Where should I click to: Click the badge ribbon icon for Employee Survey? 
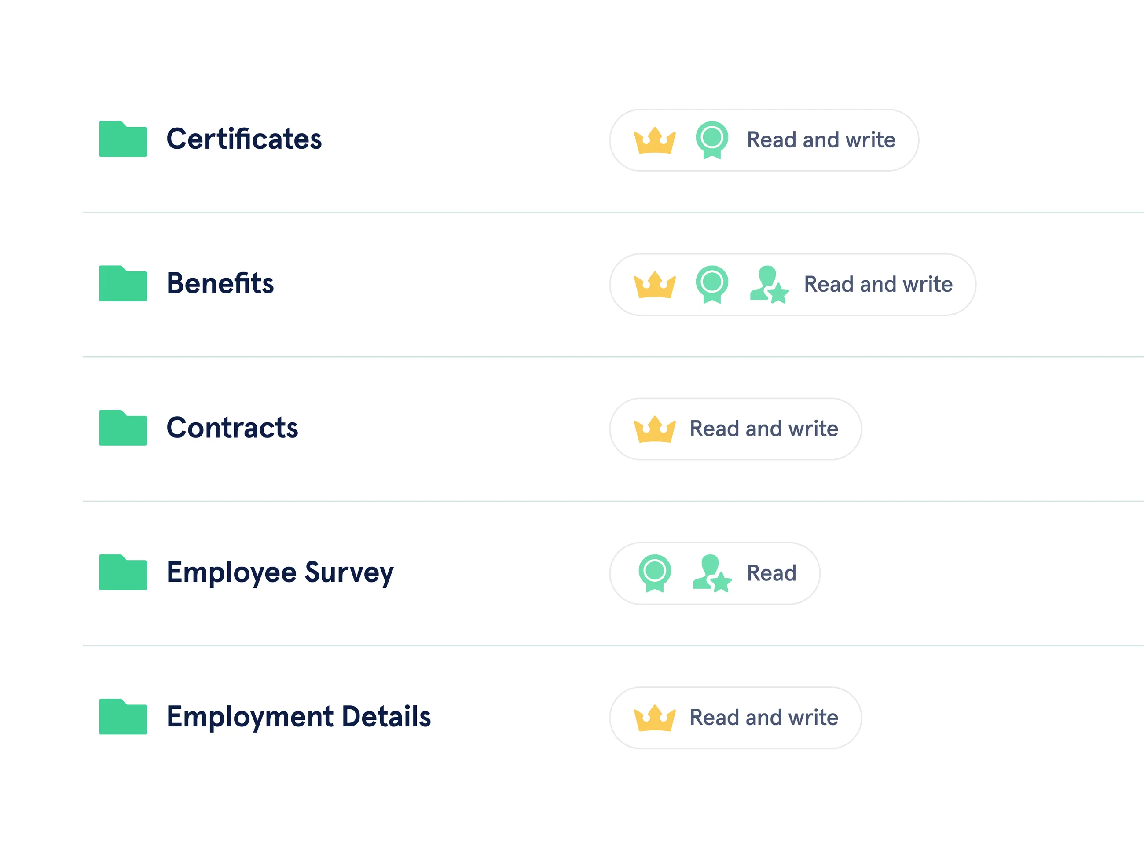click(x=655, y=573)
